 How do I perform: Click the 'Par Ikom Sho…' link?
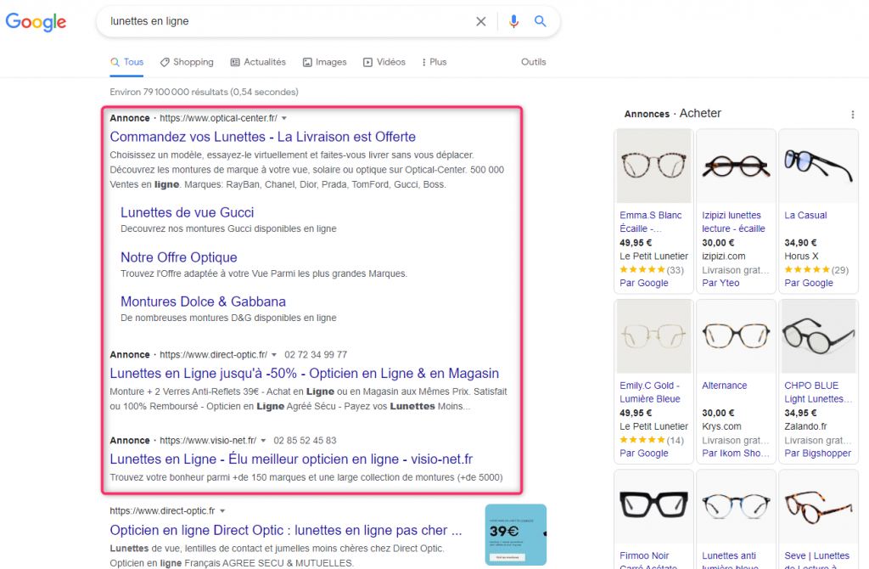(x=736, y=454)
